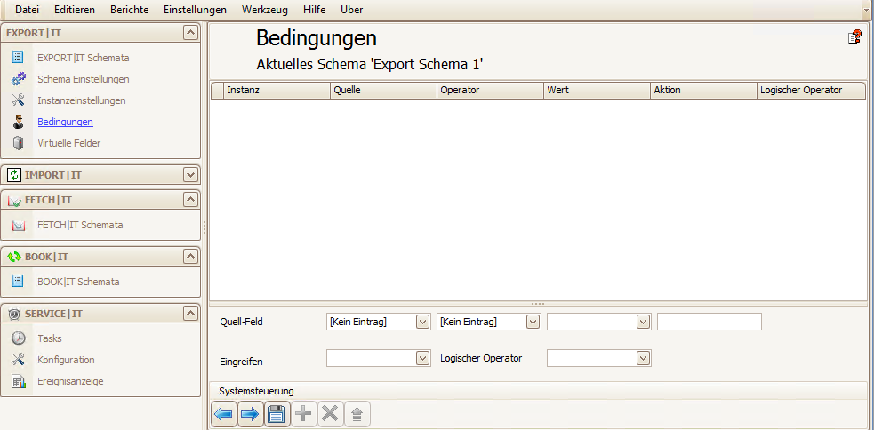Open BOOK|IT Schemata link
The height and width of the screenshot is (430, 874).
[x=78, y=282]
